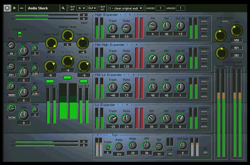Click Mid High Expander Rel knob
This screenshot has height=165, width=250.
[x=166, y=59]
